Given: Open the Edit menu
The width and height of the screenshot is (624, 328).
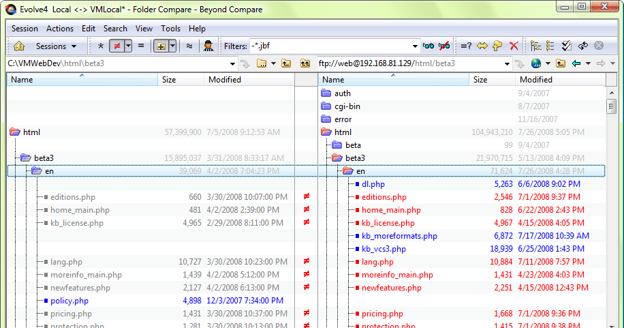Looking at the screenshot, I should coord(89,29).
